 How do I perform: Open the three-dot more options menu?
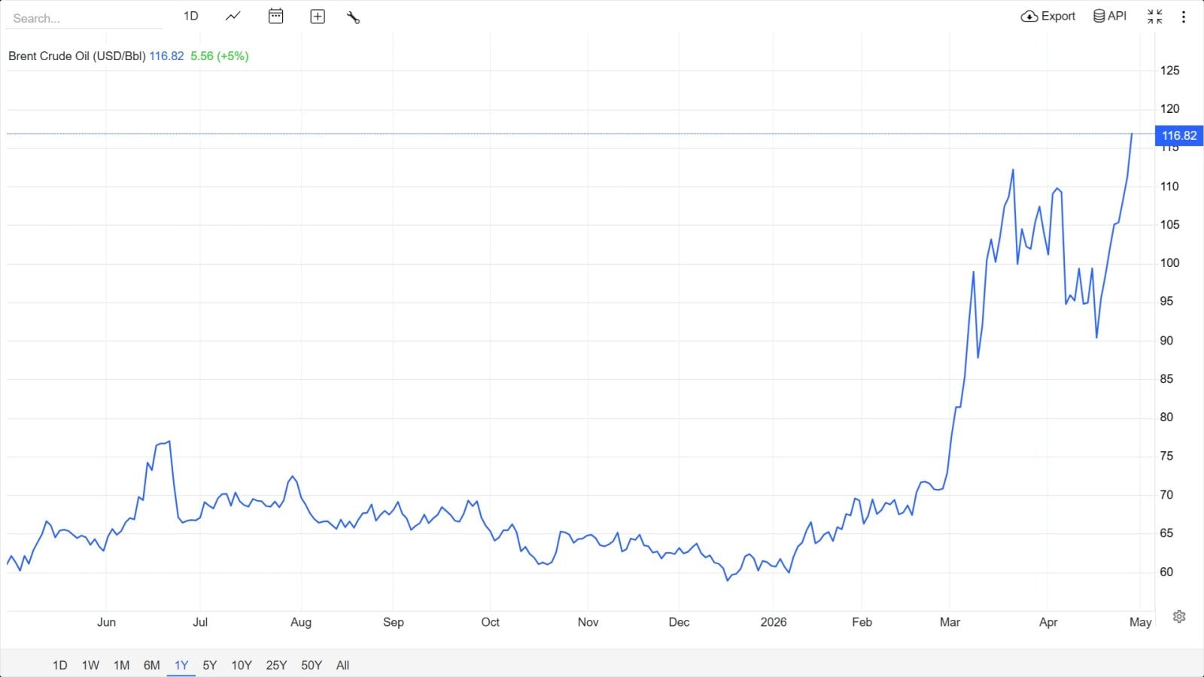coord(1184,17)
